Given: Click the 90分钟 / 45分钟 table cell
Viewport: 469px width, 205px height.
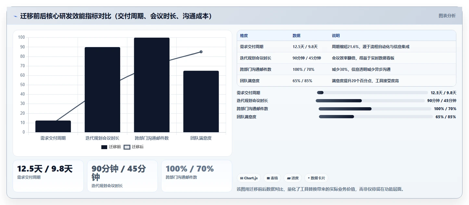Looking at the screenshot, I should coord(307,58).
